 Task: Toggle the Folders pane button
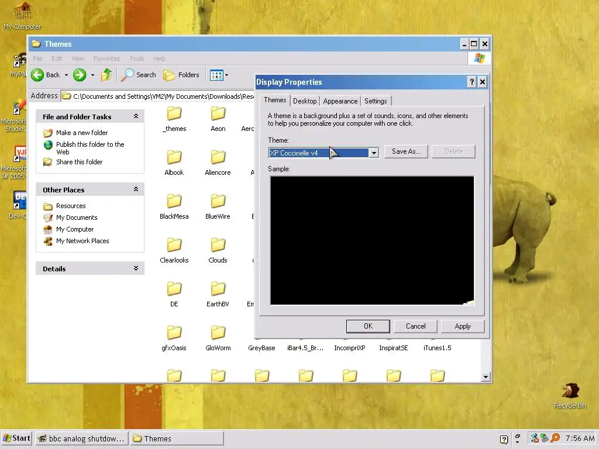coord(181,75)
